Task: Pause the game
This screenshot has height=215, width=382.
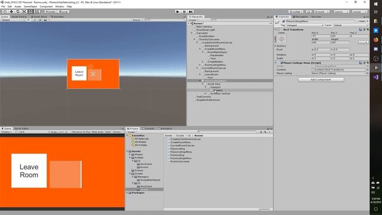Action: click(184, 12)
